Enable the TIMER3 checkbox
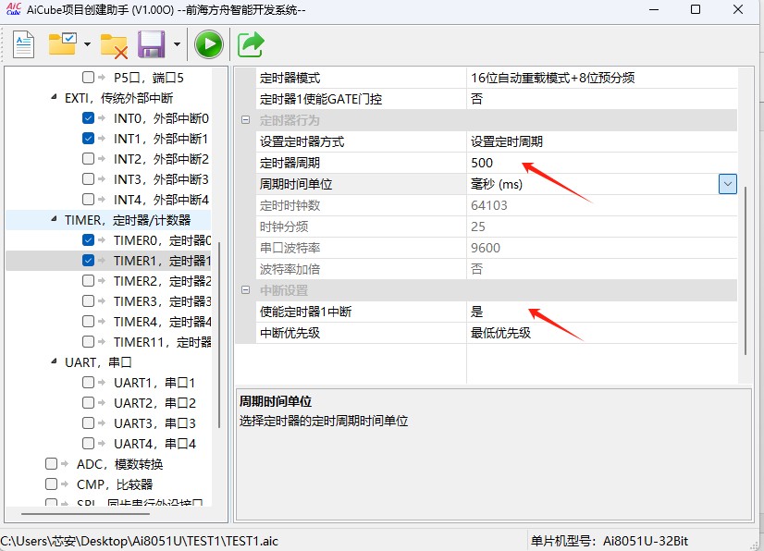The width and height of the screenshot is (764, 551). coord(88,301)
